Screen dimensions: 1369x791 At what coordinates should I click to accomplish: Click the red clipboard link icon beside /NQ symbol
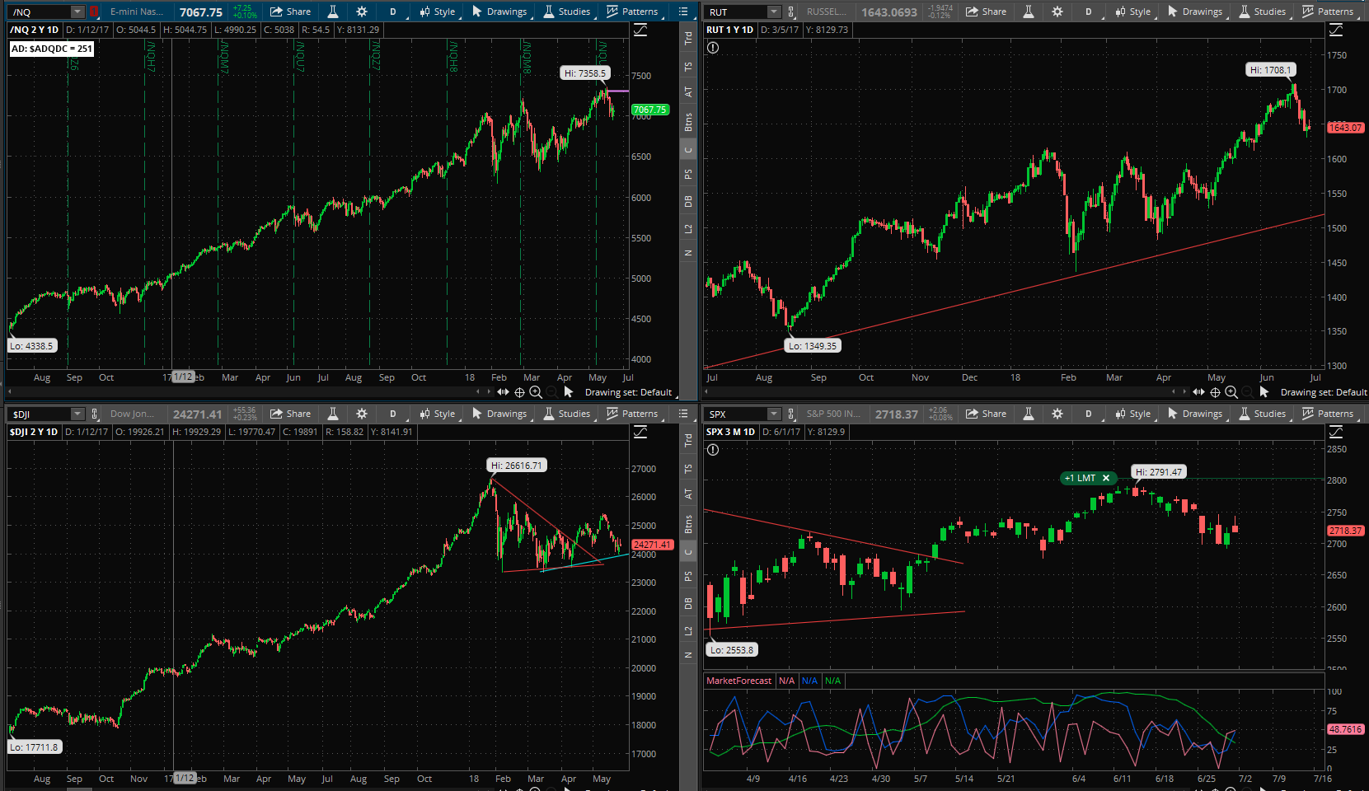coord(95,12)
